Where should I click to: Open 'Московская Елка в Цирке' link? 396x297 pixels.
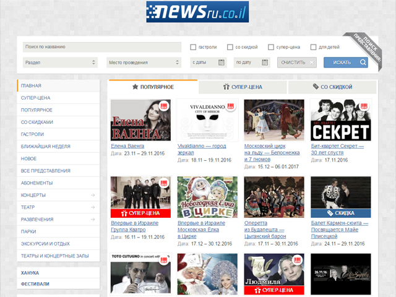point(201,230)
